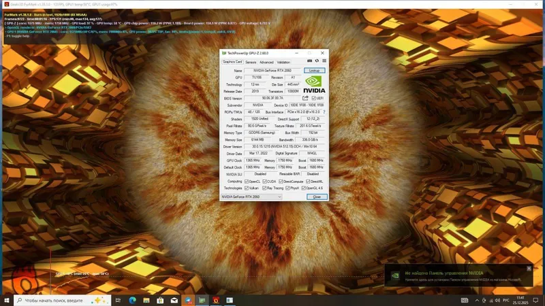This screenshot has height=306, width=545.
Task: Open Task View on the taskbar
Action: (118, 300)
